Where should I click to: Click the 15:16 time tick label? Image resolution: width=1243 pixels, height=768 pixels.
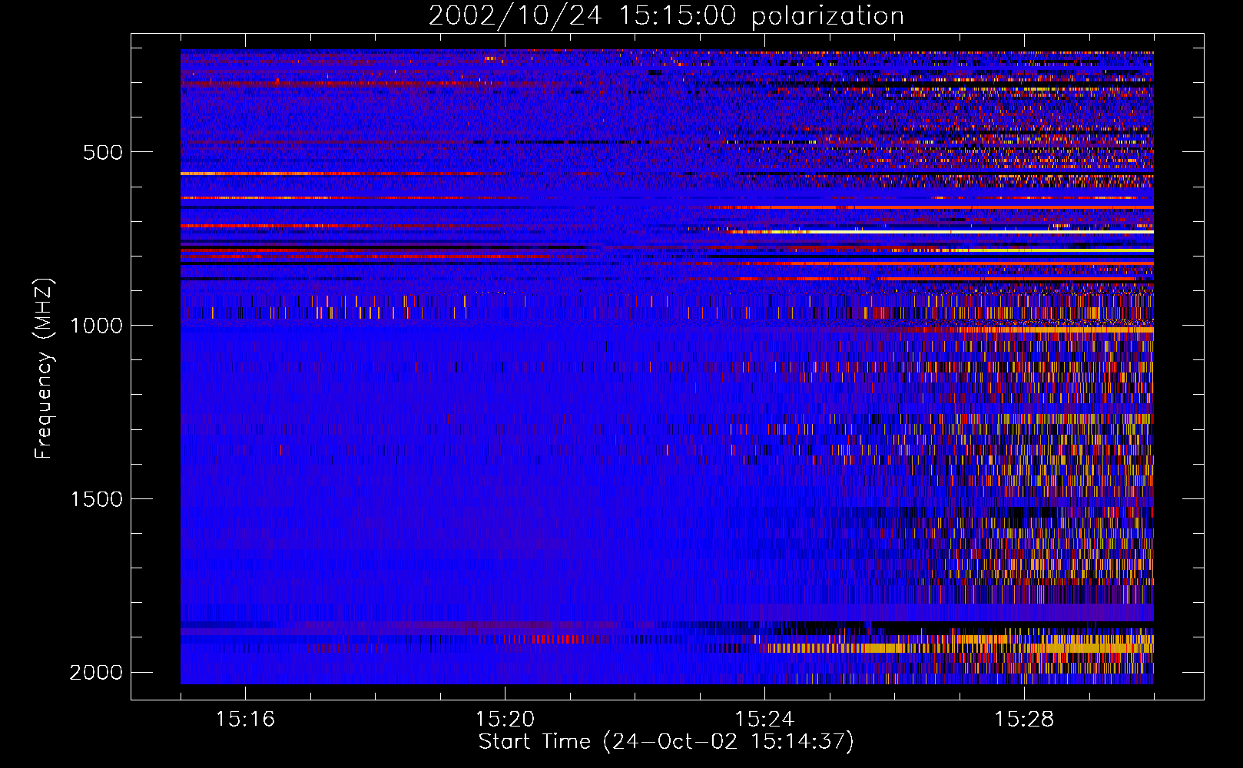pos(245,720)
